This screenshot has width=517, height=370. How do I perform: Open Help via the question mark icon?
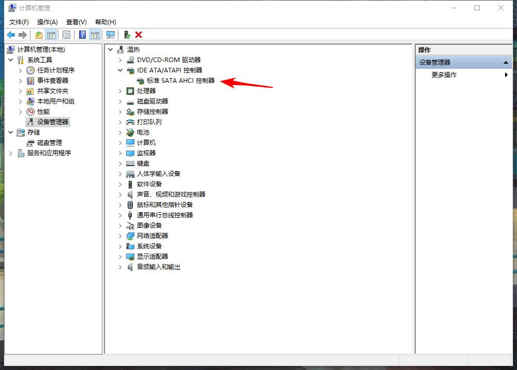(x=83, y=35)
